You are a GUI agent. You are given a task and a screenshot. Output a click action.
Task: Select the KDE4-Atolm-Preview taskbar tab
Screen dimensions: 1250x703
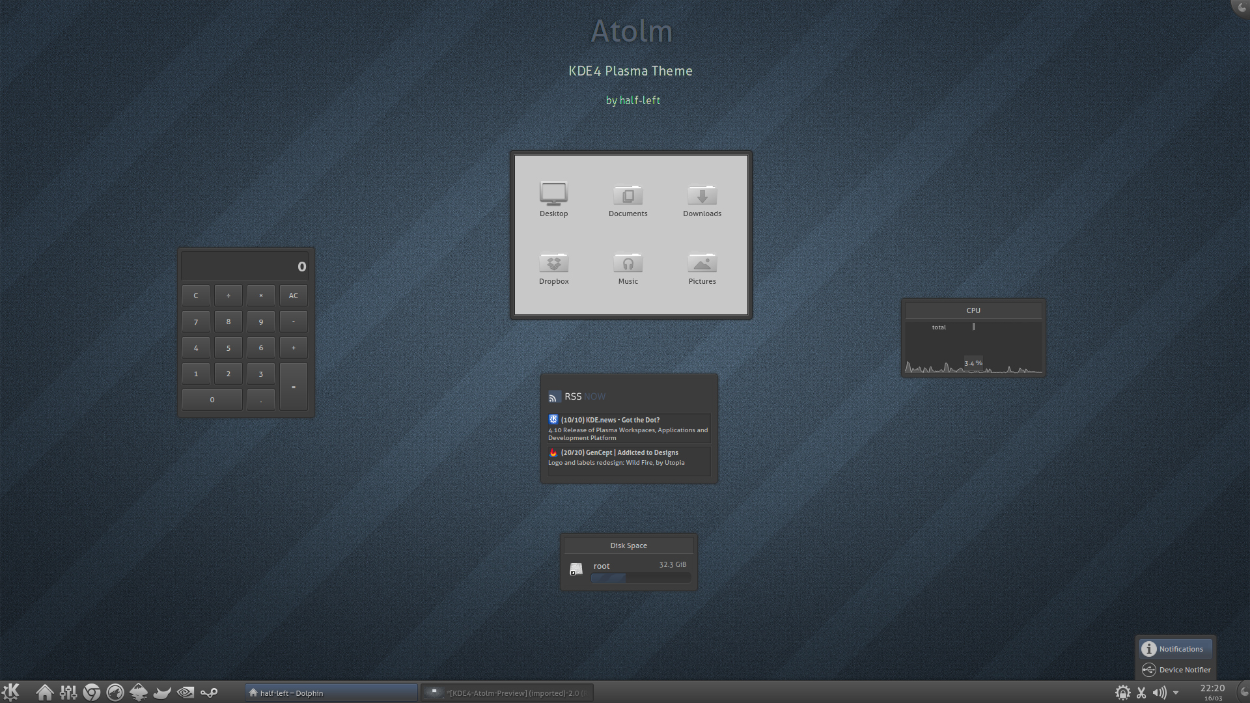pos(507,693)
